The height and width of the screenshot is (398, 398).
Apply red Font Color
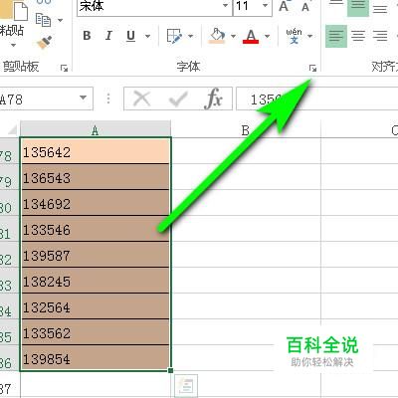(x=251, y=36)
